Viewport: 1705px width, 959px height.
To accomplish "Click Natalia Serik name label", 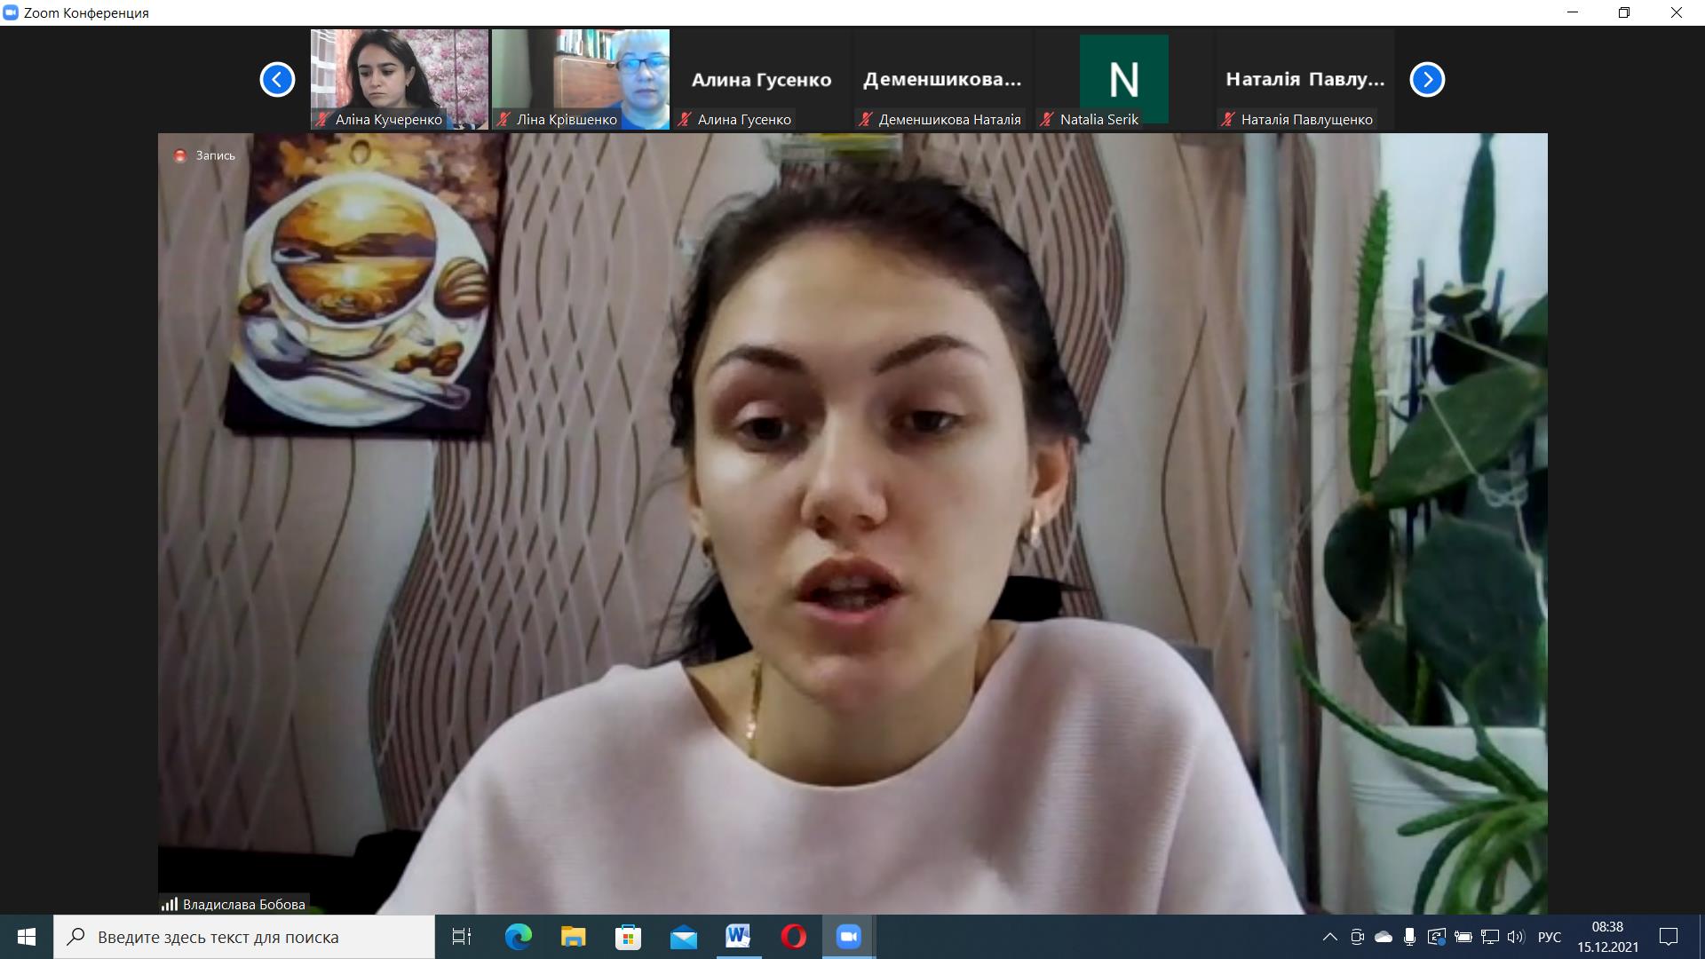I will point(1099,119).
